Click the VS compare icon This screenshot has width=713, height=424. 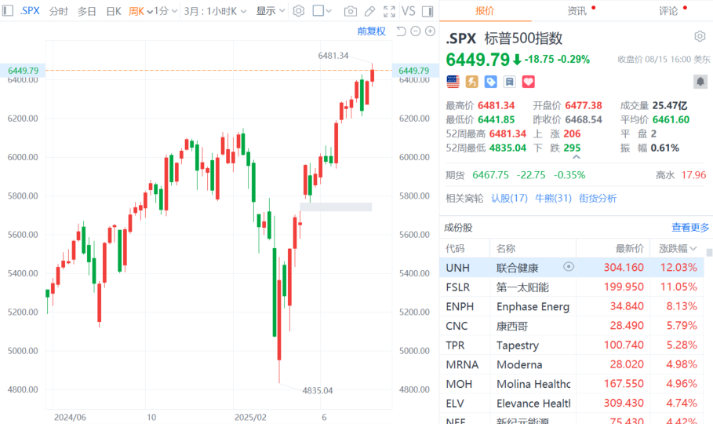pos(408,11)
